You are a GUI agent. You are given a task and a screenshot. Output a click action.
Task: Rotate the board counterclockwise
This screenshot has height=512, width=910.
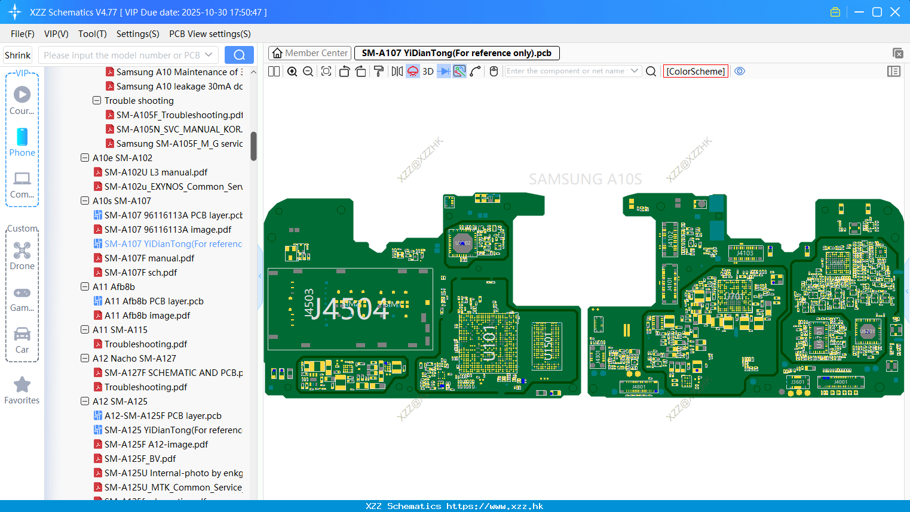(344, 71)
